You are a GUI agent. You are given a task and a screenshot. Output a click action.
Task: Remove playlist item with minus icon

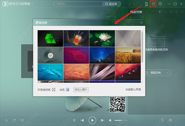click(165, 12)
